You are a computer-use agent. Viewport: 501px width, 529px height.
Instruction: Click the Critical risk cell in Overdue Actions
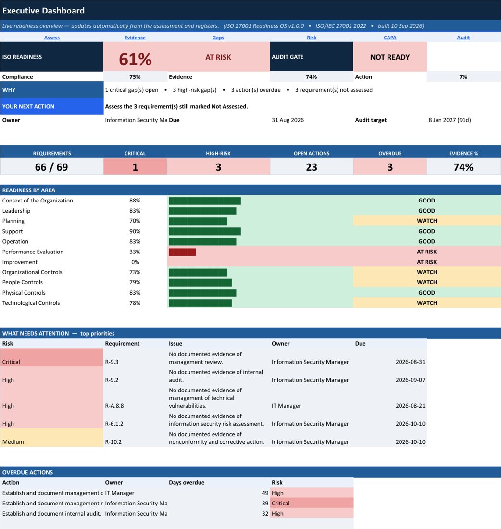click(x=312, y=503)
